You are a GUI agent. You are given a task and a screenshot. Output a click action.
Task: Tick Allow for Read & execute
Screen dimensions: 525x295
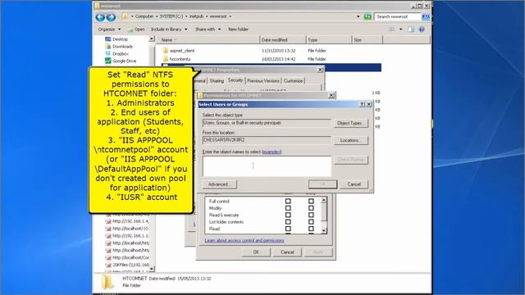point(288,215)
